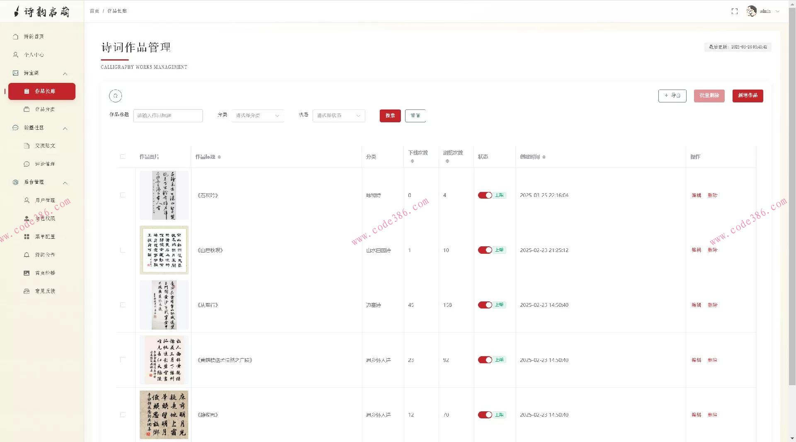Check the select-all checkbox in table header
The image size is (796, 442).
(123, 157)
